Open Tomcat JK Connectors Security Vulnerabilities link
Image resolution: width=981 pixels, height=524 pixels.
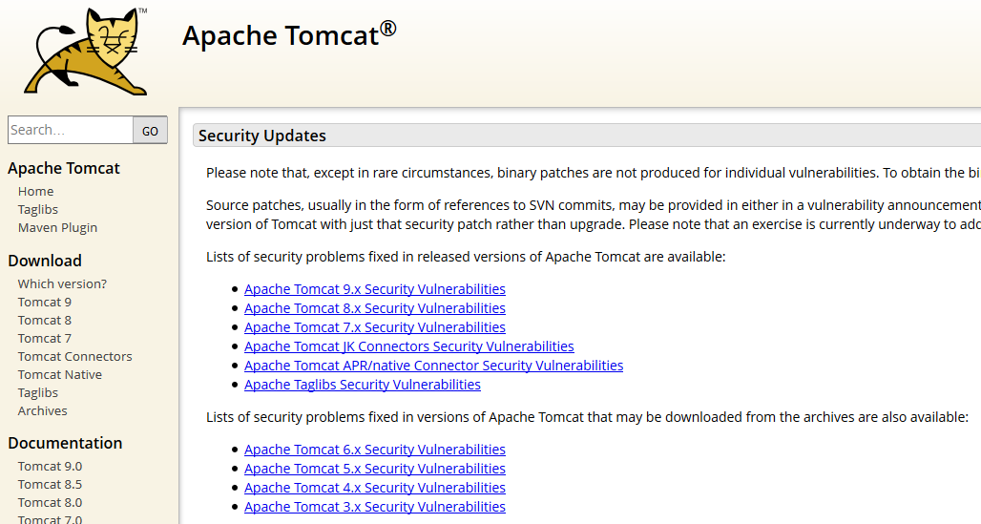(x=408, y=346)
